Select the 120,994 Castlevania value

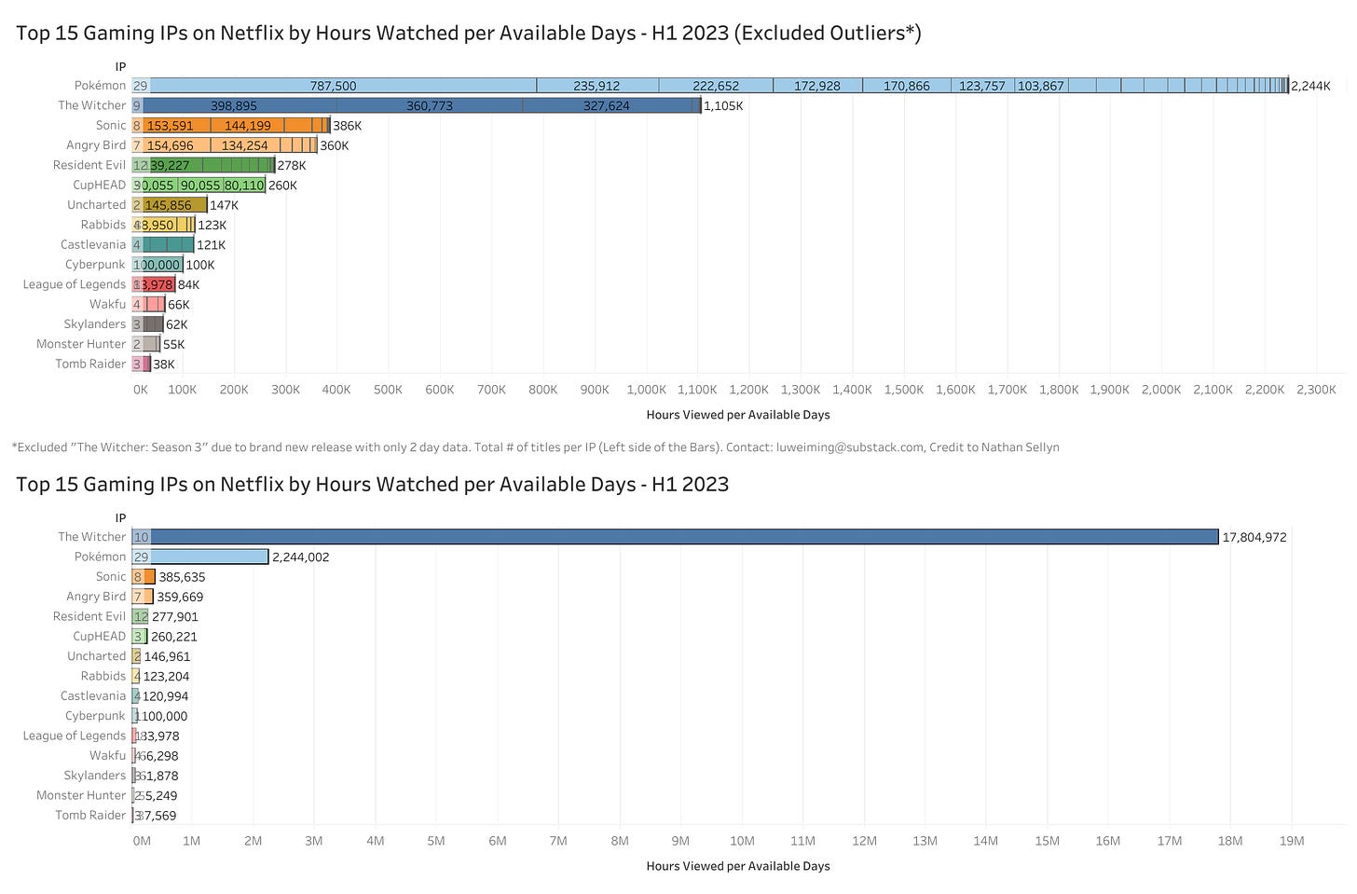pyautogui.click(x=166, y=696)
